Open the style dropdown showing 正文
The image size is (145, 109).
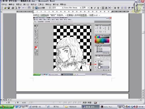click(x=58, y=8)
